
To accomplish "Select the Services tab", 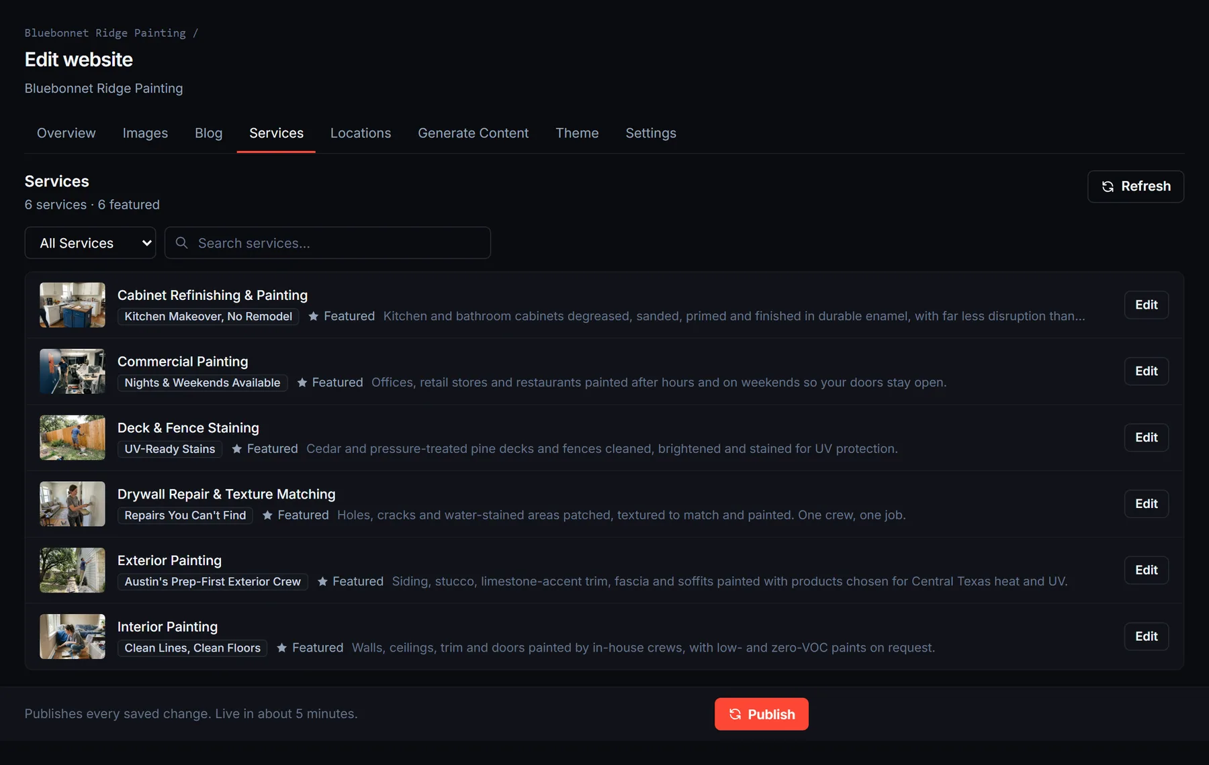I will point(276,133).
